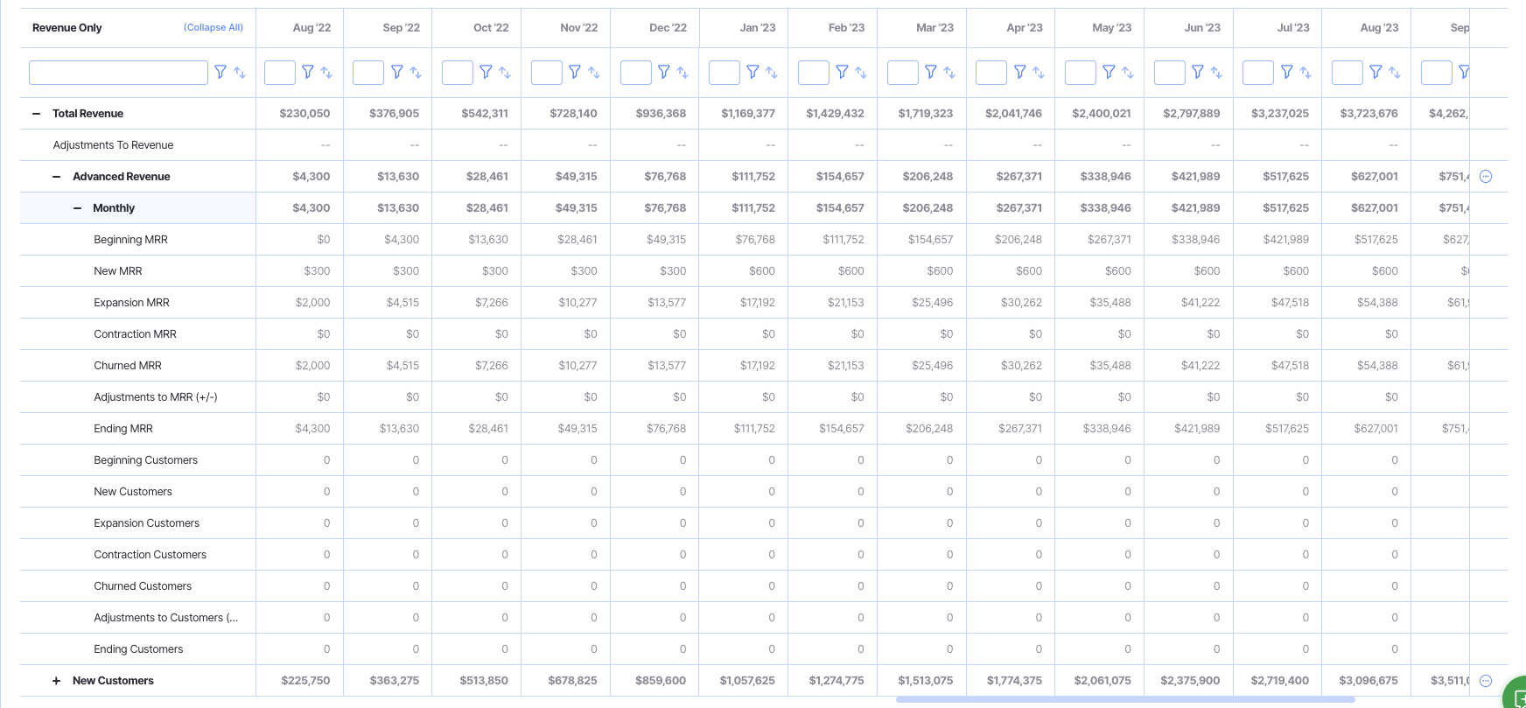This screenshot has height=708, width=1526.
Task: Sort the Mar '23 column
Action: pos(949,73)
